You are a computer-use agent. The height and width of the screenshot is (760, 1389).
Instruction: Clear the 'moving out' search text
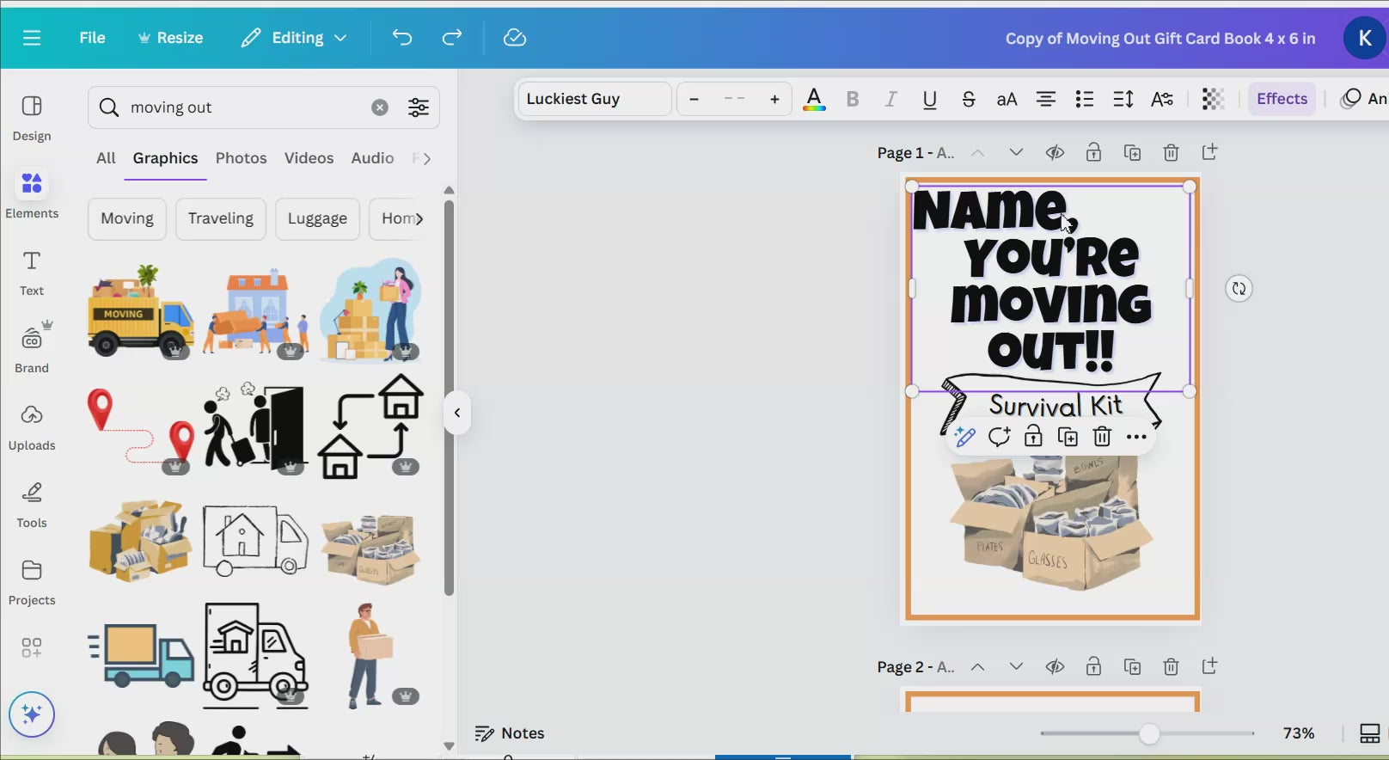coord(380,107)
